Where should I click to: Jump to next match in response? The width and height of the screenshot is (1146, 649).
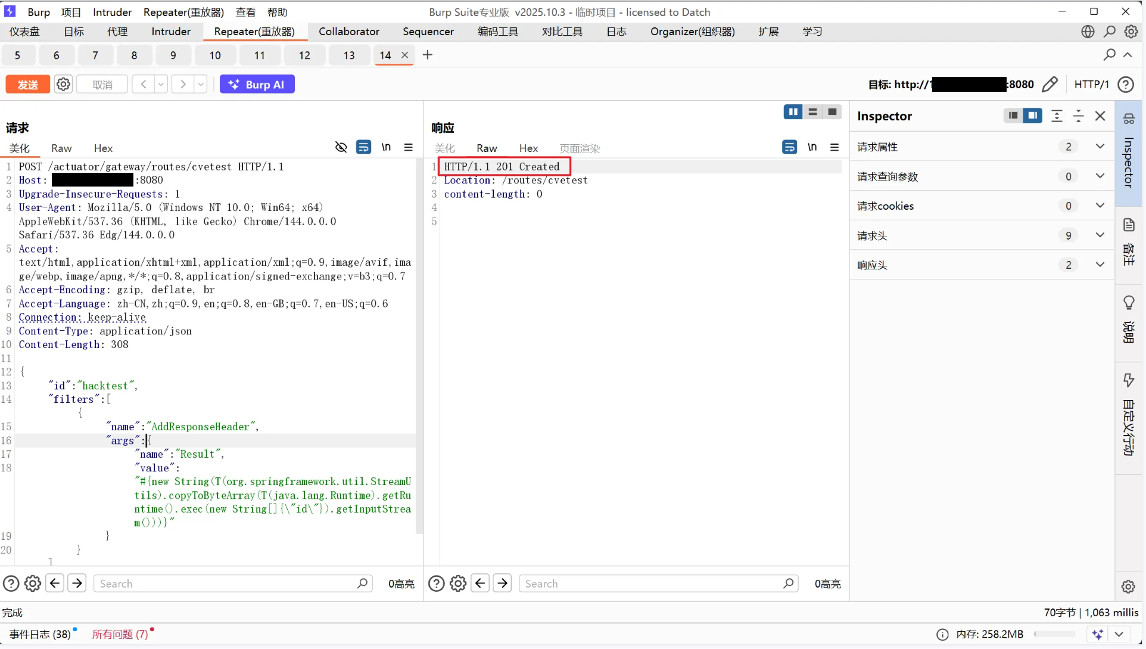503,583
